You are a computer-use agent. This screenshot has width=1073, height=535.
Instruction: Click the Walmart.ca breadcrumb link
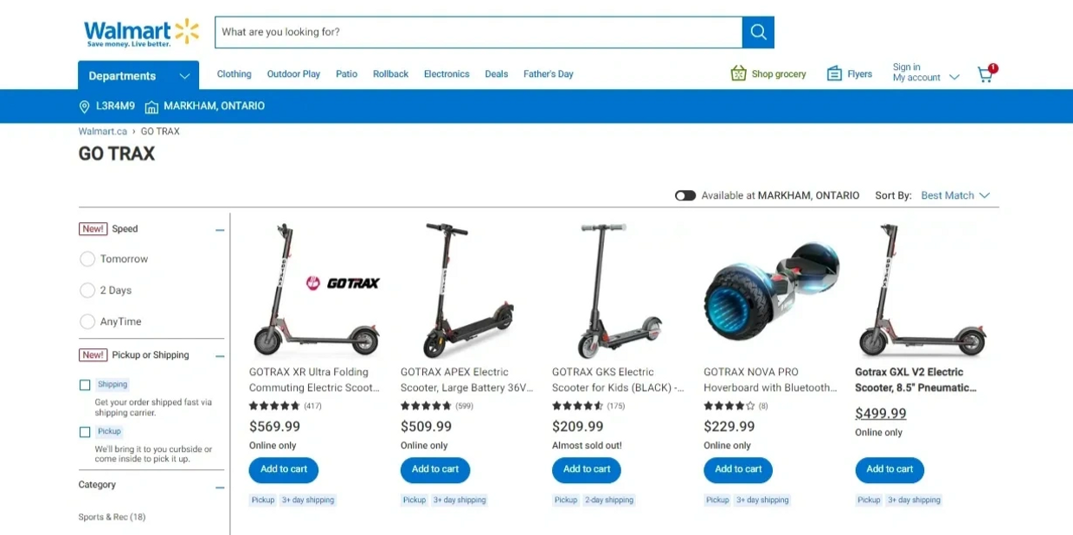click(x=103, y=131)
